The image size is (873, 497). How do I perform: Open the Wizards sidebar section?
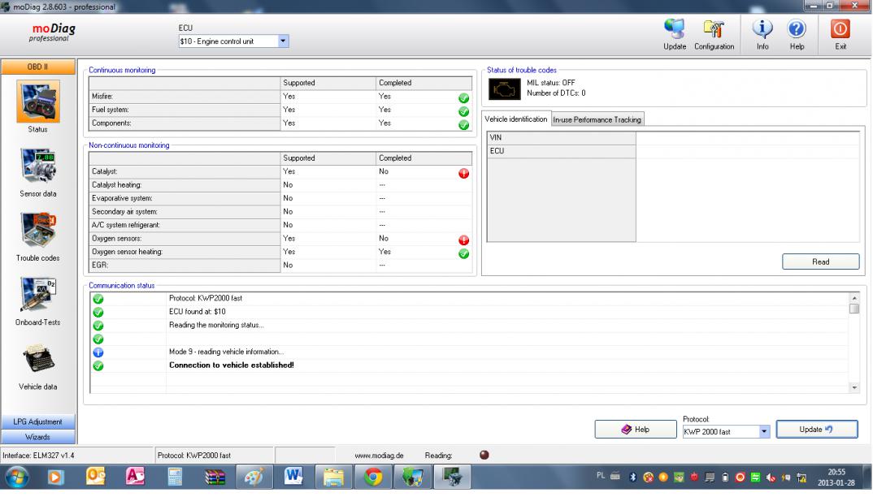click(38, 437)
